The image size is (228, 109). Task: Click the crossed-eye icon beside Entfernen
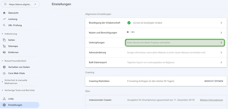pyautogui.click(x=4, y=52)
